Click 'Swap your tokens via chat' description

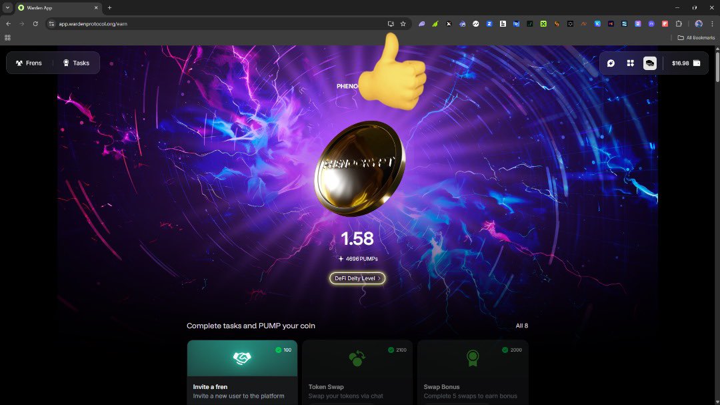coord(346,396)
